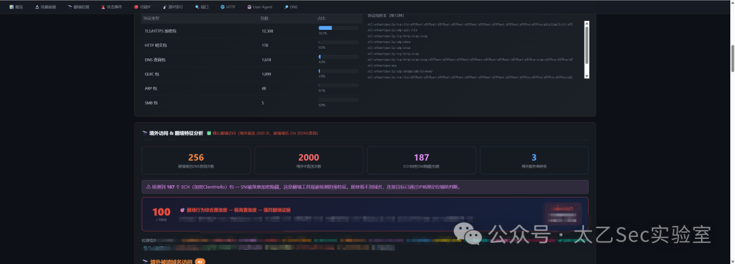Click the SMB 包 0.0% bar
735x264 pixels.
338,100
